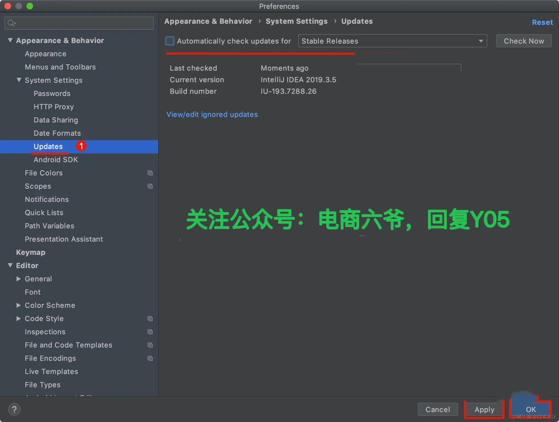Viewport: 559px width, 422px height.
Task: Click File and Code Templates project-level icon
Action: (x=150, y=345)
